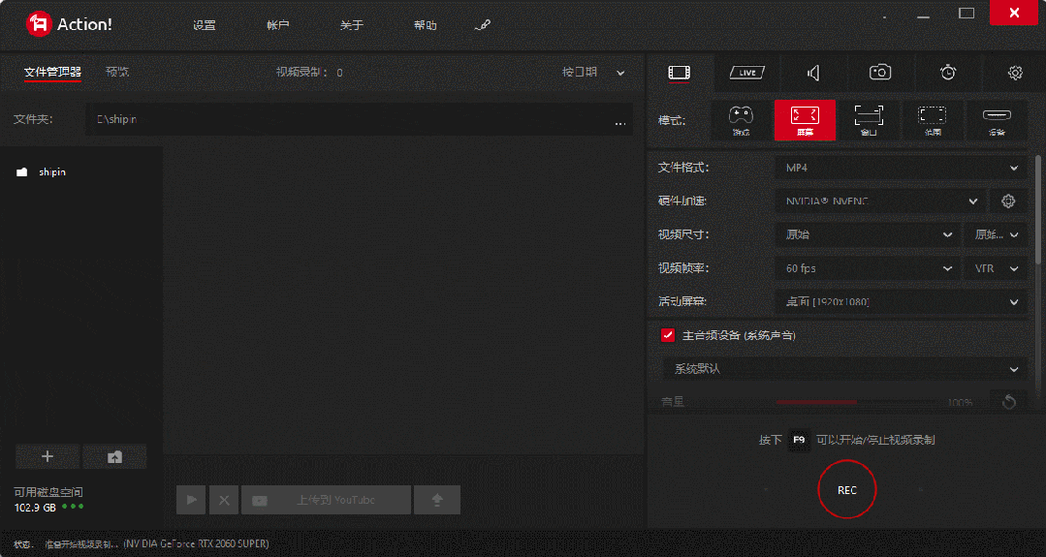Open system default audio device dropdown
This screenshot has height=557, width=1046.
pos(845,368)
